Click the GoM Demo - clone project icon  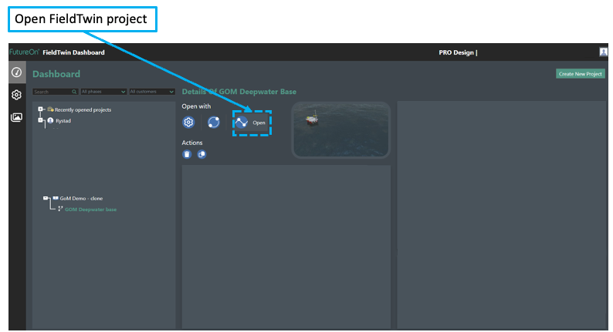coord(56,198)
